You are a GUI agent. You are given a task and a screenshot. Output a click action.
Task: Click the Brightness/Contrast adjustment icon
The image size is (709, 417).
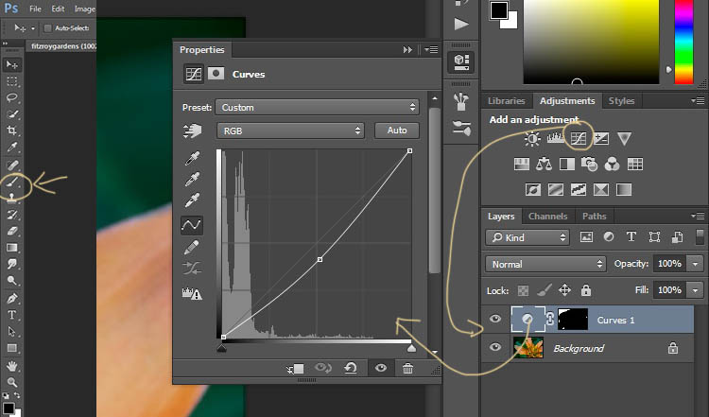[x=532, y=139]
